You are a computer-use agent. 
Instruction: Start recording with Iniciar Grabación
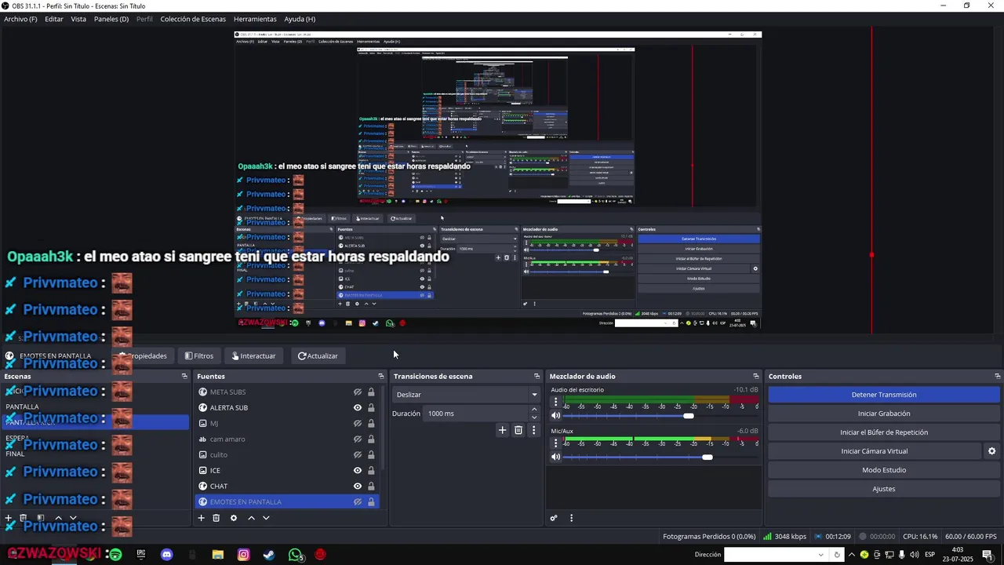pos(883,414)
